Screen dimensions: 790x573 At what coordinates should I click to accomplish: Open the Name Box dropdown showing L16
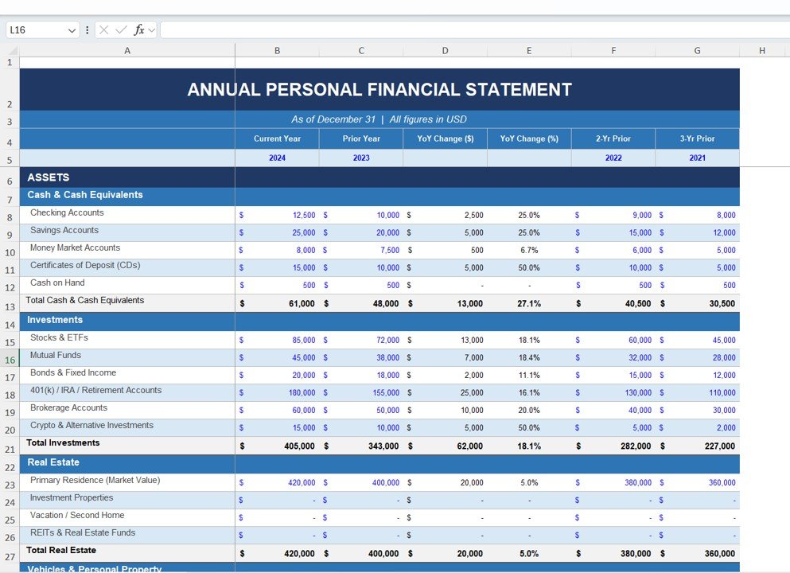[74, 29]
